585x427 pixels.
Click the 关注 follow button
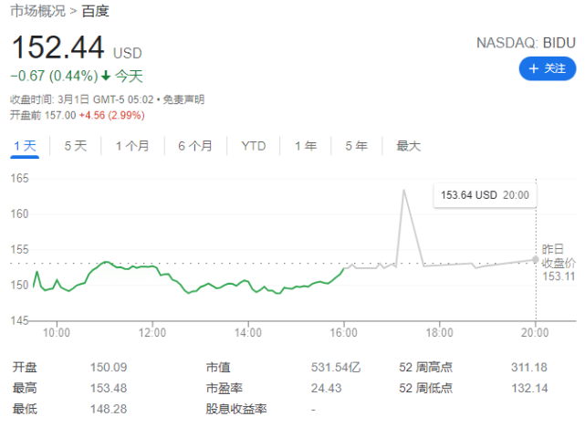547,68
